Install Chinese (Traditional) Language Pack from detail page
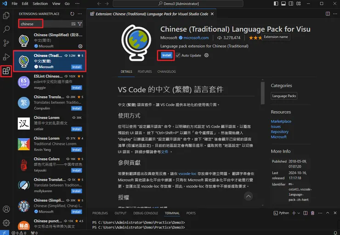This screenshot has height=235, width=340. [x=166, y=55]
